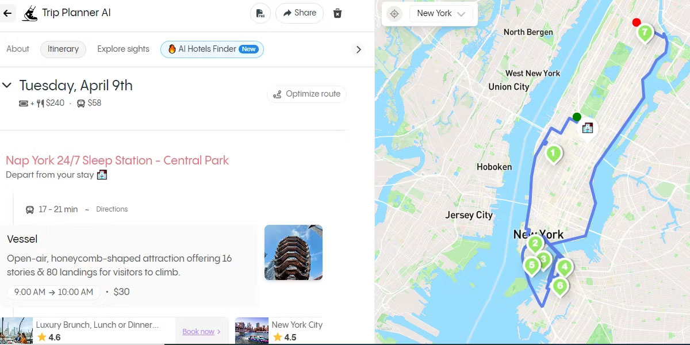Select map marker 1
Screen dimensions: 690x345
pos(553,154)
